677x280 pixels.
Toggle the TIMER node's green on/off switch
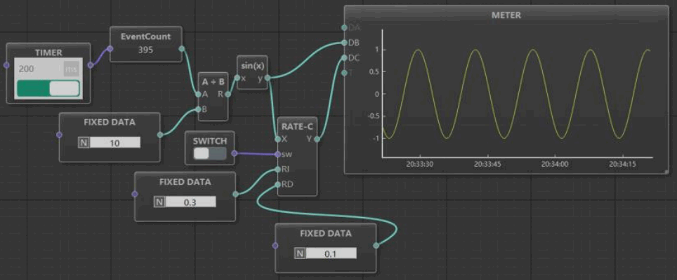48,88
